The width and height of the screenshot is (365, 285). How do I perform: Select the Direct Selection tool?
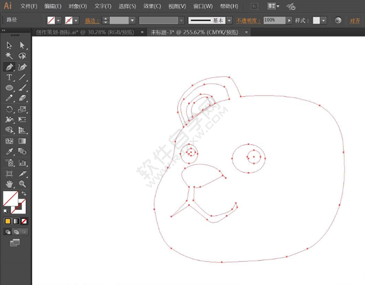click(22, 45)
